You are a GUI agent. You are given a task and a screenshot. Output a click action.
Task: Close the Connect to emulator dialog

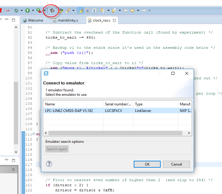(x=187, y=73)
